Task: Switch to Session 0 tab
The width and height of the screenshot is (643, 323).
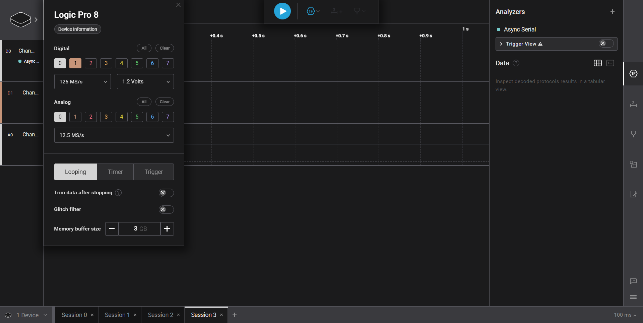Action: click(74, 315)
